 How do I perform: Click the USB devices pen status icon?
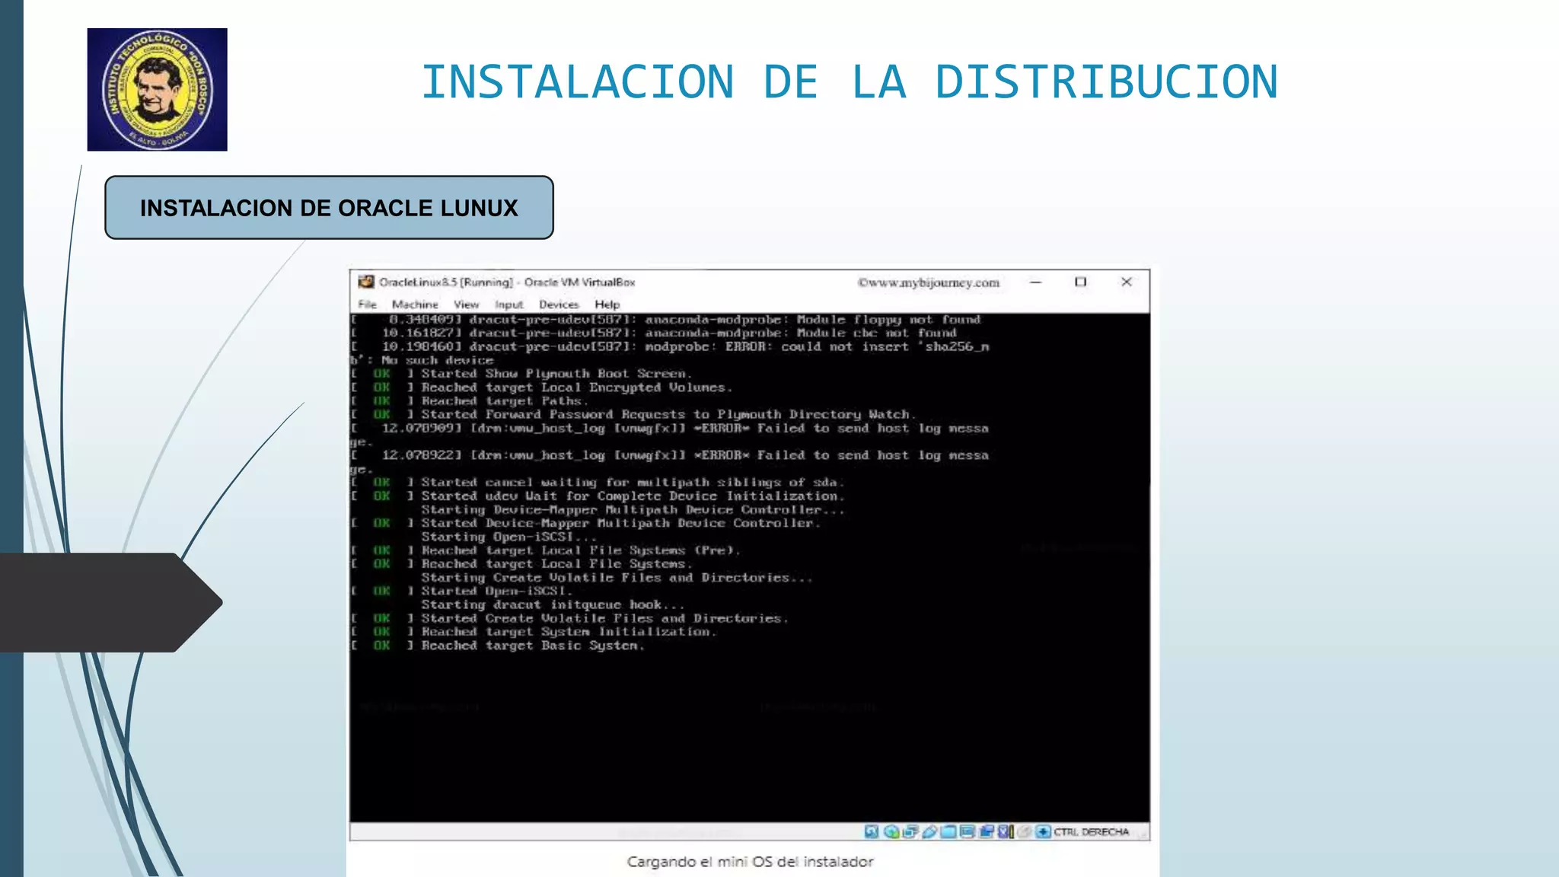coord(929,831)
